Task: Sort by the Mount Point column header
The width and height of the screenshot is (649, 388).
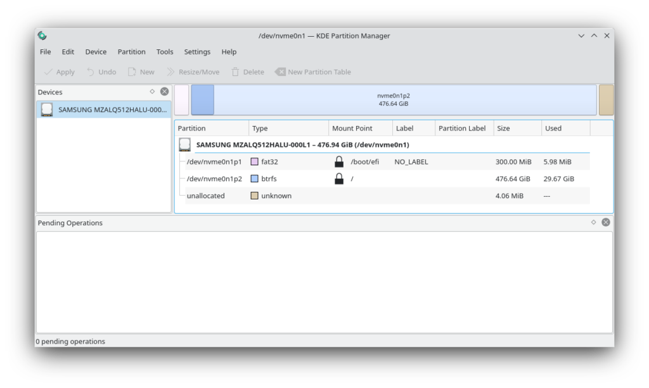Action: pos(361,128)
